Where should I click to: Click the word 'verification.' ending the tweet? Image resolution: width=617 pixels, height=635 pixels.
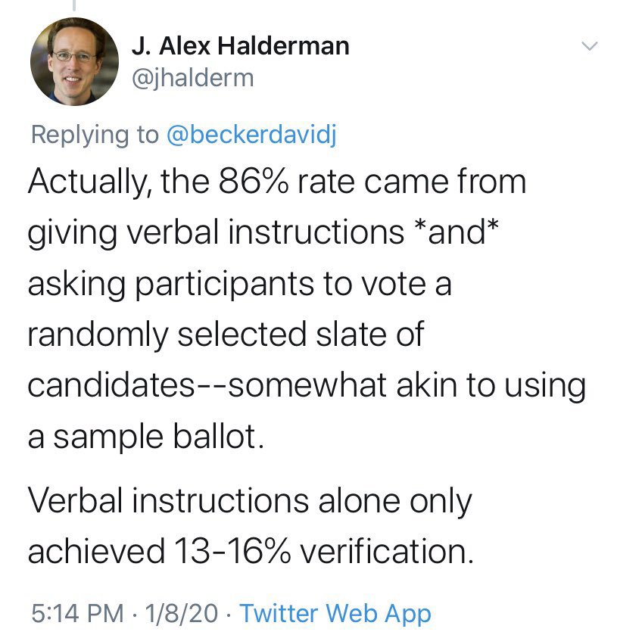point(387,551)
